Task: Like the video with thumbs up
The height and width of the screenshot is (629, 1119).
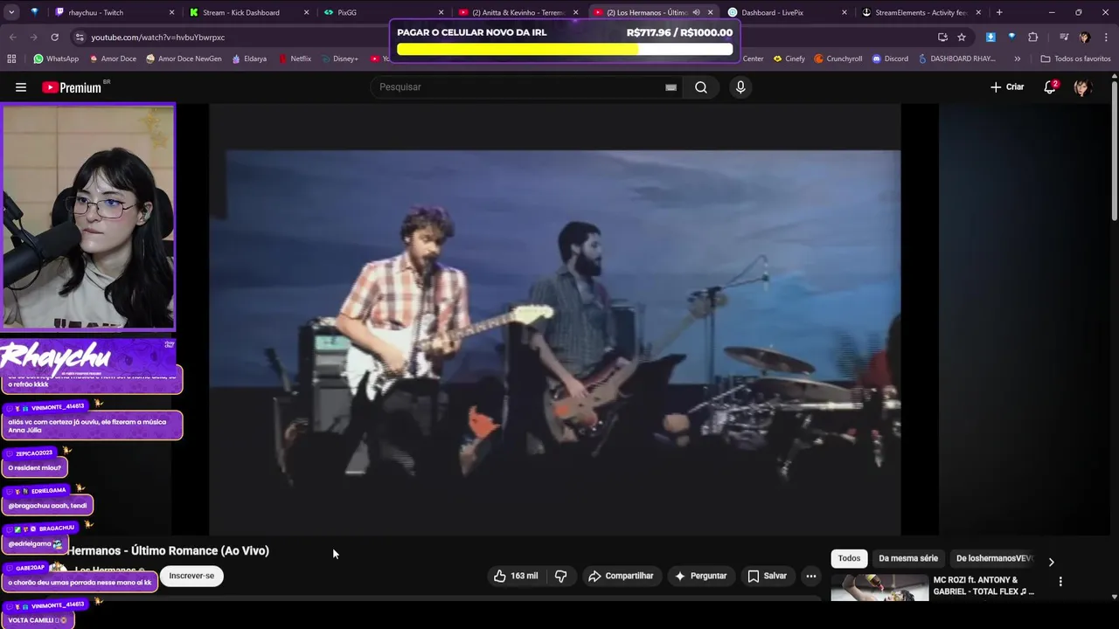Action: (x=516, y=576)
